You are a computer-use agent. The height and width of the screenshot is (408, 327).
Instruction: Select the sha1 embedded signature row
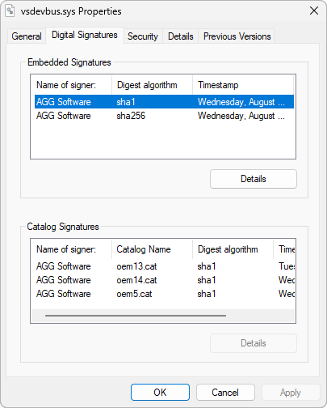[164, 102]
